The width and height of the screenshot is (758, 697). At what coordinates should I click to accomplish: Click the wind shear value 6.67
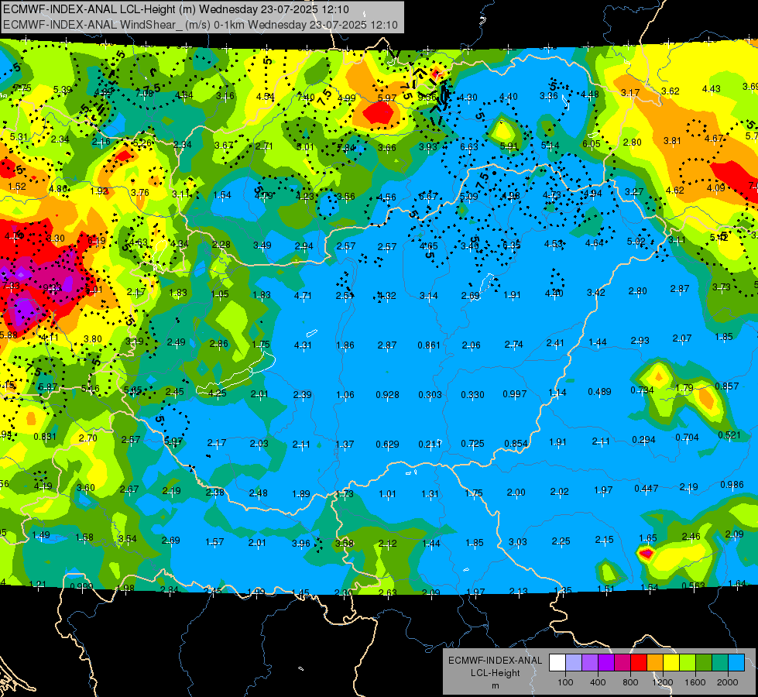428,196
